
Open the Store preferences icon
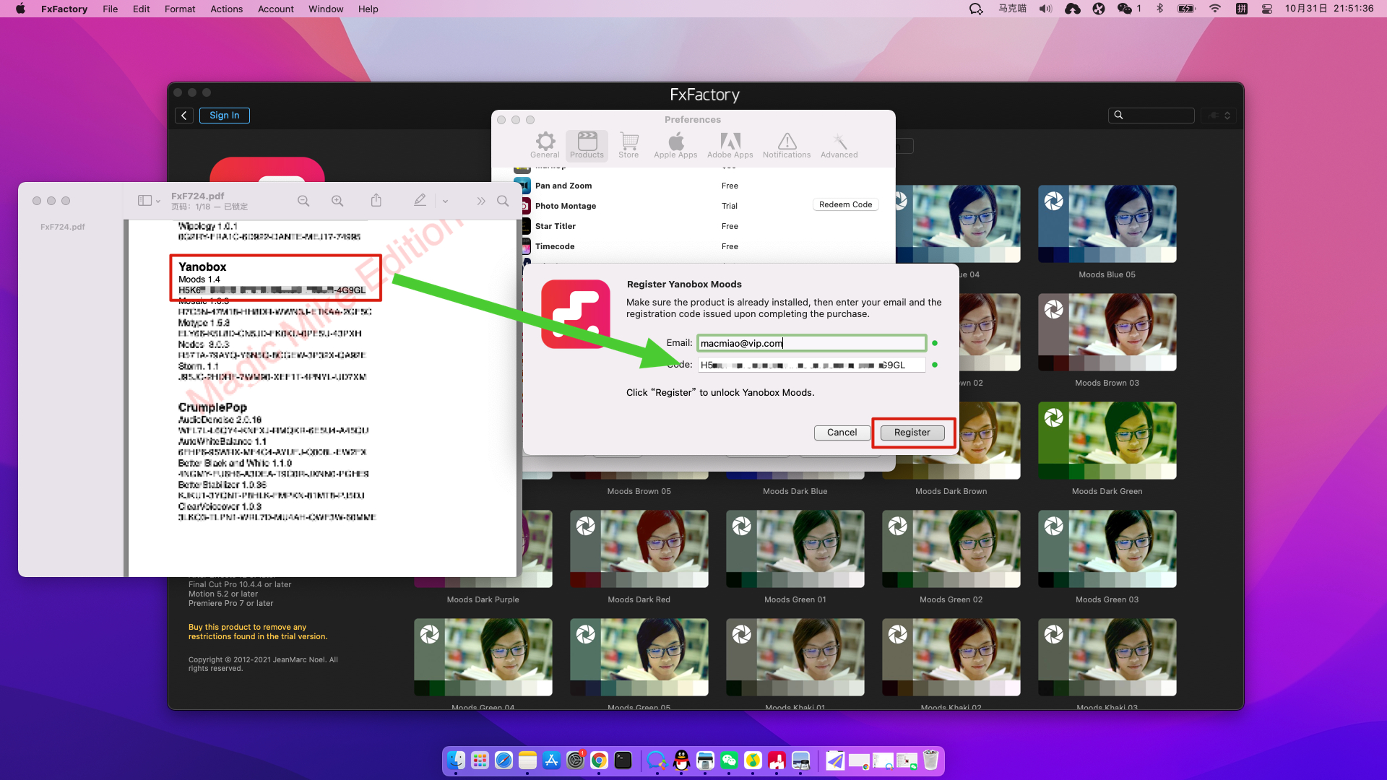coord(628,144)
